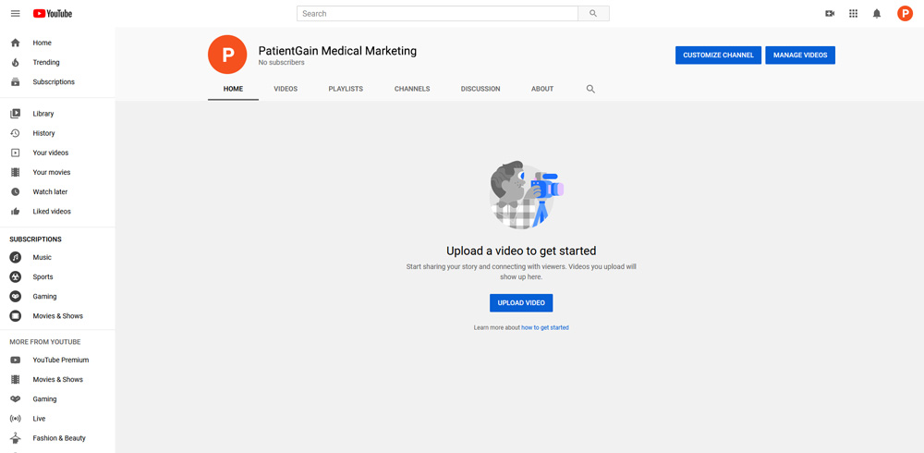Click the Trending flame icon
The image size is (924, 453).
tap(16, 62)
